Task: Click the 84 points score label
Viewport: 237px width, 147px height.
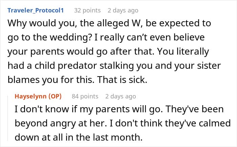Action: (85, 96)
